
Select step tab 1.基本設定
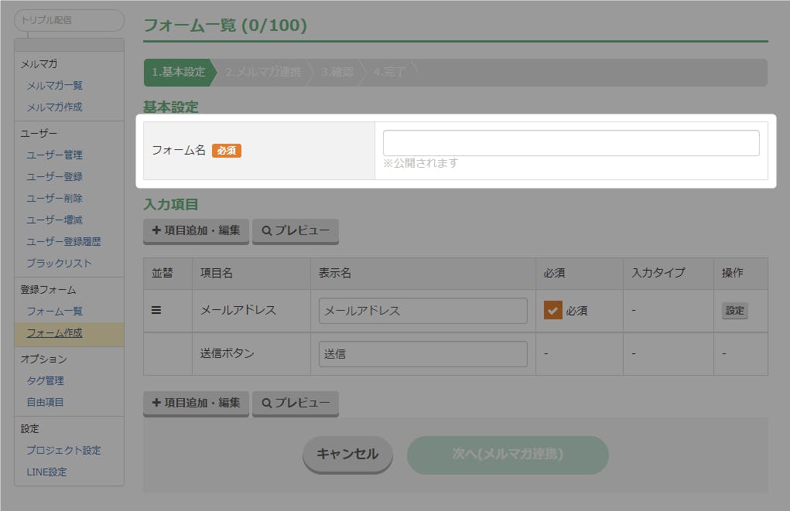[179, 72]
